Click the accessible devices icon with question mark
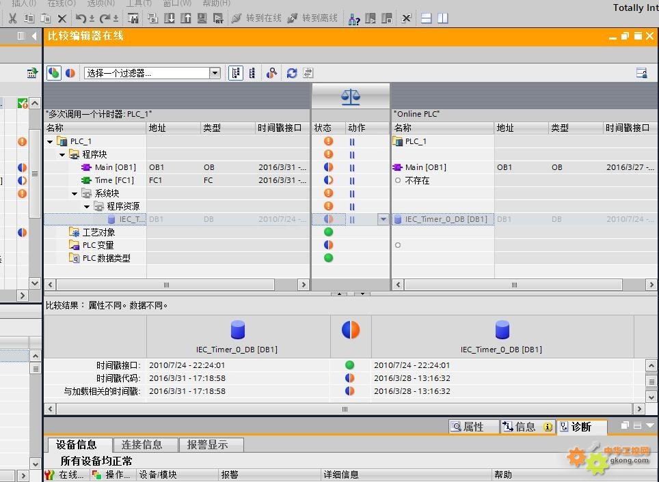 (x=354, y=18)
